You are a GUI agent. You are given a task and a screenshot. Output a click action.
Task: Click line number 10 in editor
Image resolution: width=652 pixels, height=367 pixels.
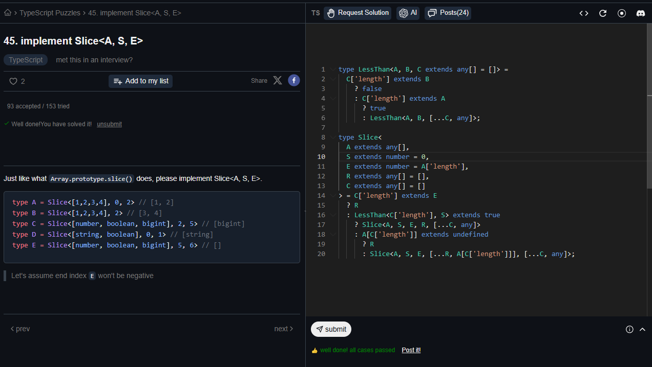pos(321,156)
